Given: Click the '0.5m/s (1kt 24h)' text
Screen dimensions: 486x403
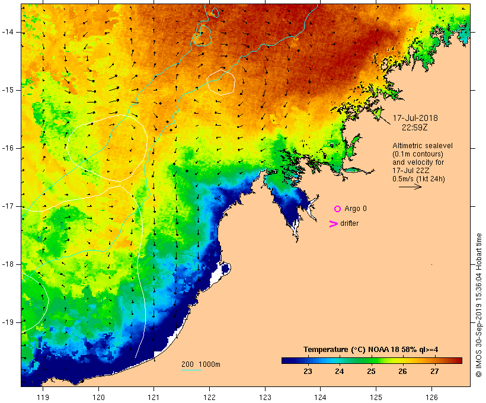Looking at the screenshot, I should pyautogui.click(x=418, y=179).
